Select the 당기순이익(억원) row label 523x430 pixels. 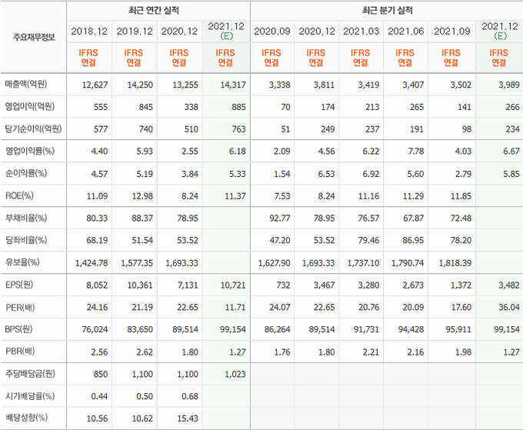(x=33, y=128)
